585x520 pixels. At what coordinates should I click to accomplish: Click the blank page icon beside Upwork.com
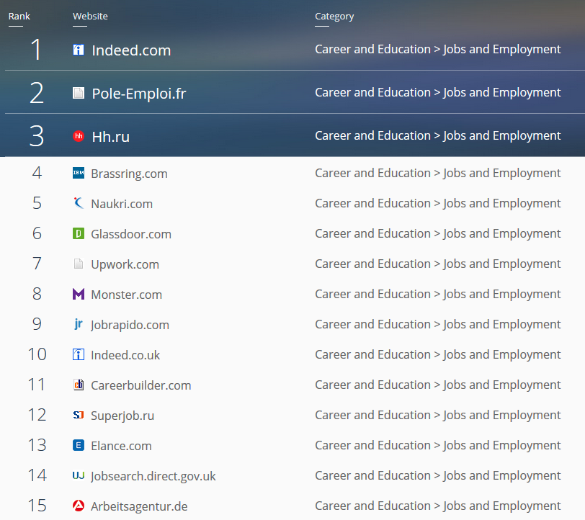tap(79, 264)
